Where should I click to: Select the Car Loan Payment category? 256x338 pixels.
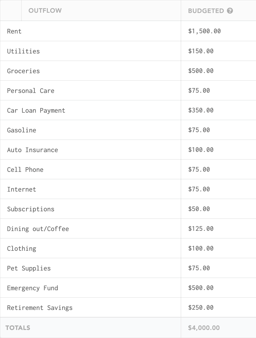(x=36, y=110)
